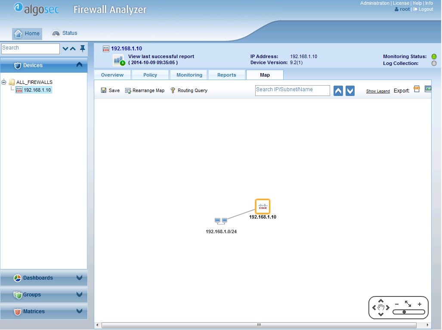The width and height of the screenshot is (442, 330).
Task: Click Logout
Action: coord(423,9)
